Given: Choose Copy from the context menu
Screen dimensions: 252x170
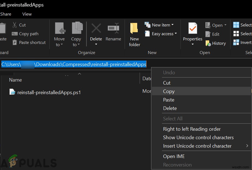Looking at the screenshot, I should coord(201,91).
